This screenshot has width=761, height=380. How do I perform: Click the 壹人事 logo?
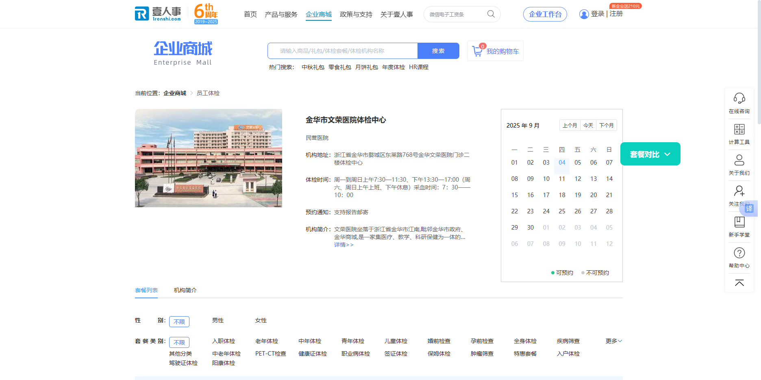tap(158, 13)
